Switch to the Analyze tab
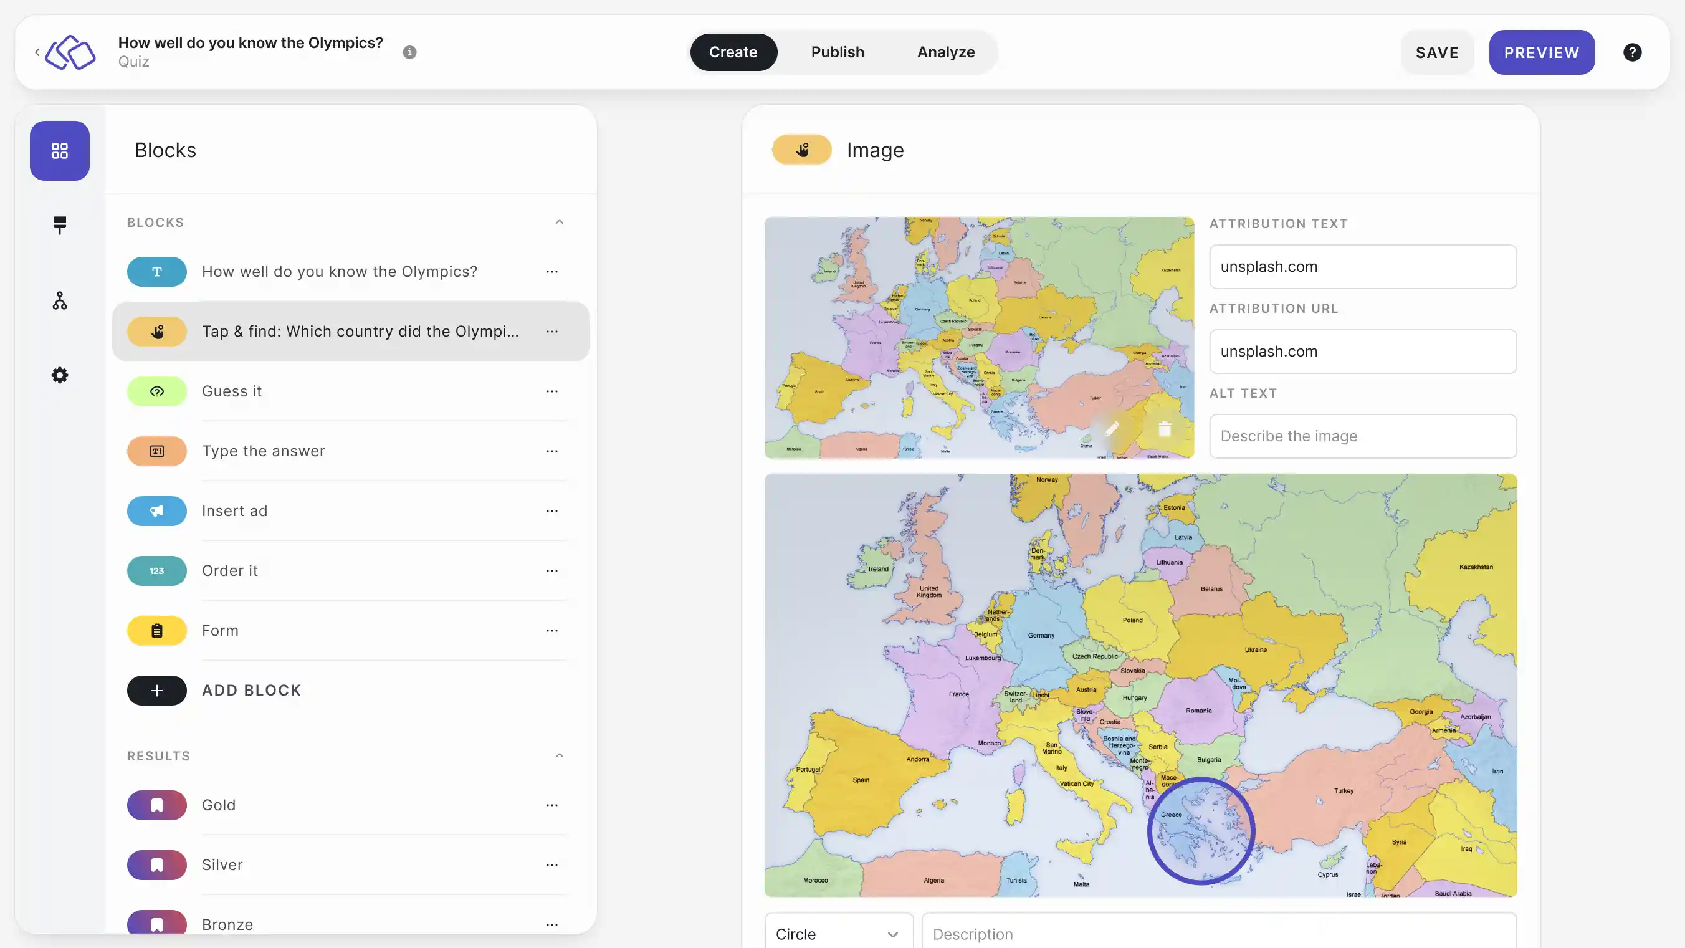Image resolution: width=1685 pixels, height=948 pixels. pos(945,52)
